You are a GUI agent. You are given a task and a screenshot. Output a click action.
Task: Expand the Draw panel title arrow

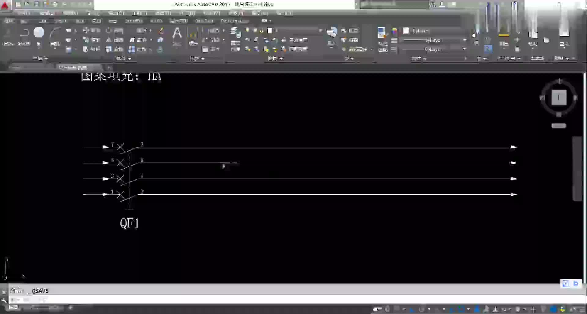46,58
